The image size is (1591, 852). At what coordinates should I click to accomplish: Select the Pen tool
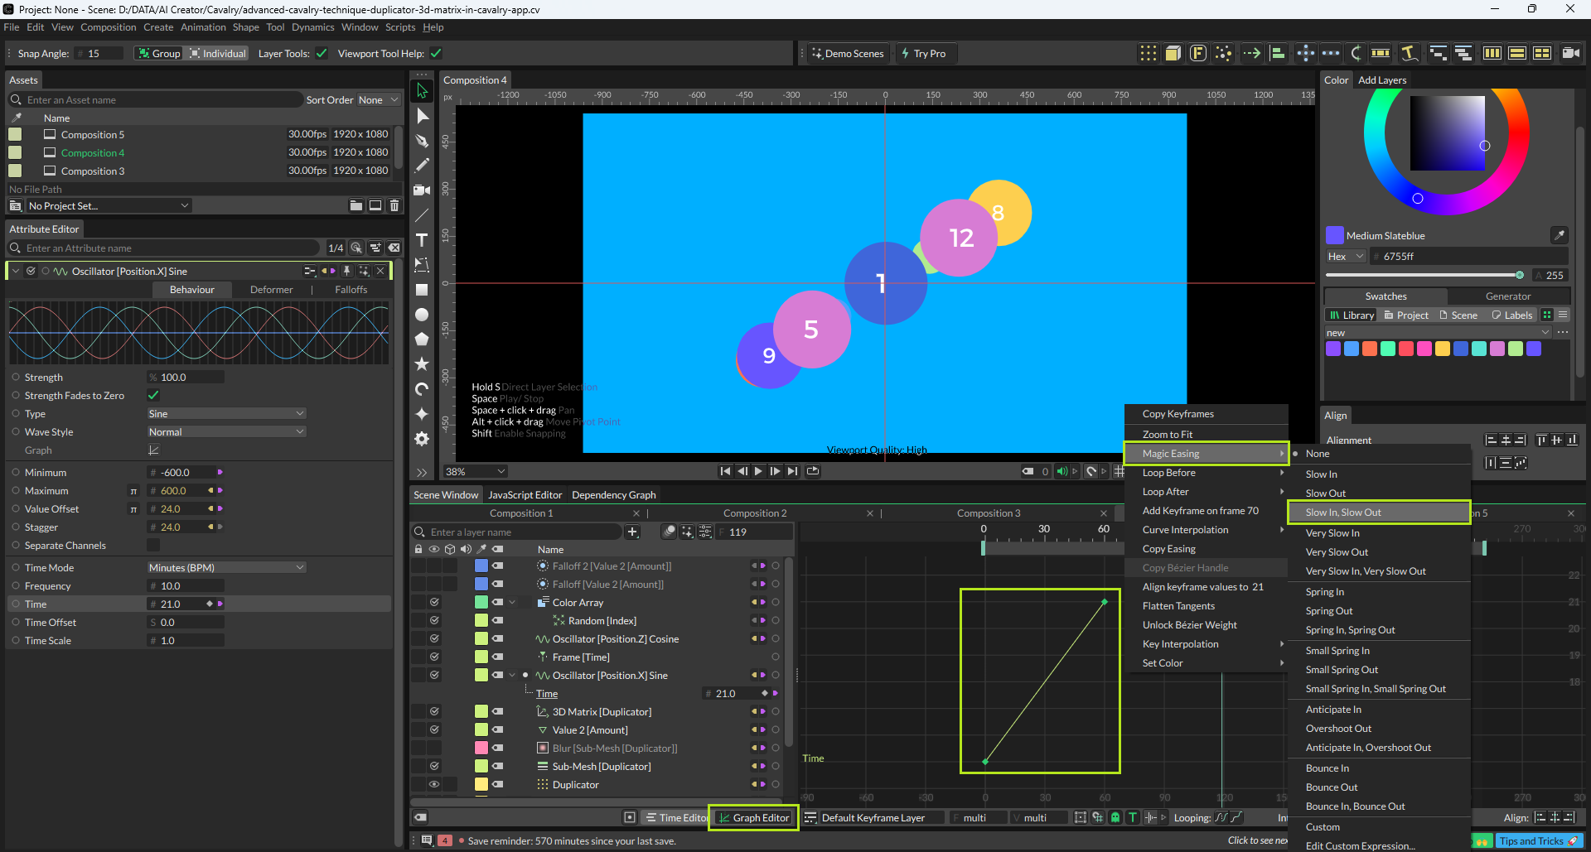click(x=422, y=141)
